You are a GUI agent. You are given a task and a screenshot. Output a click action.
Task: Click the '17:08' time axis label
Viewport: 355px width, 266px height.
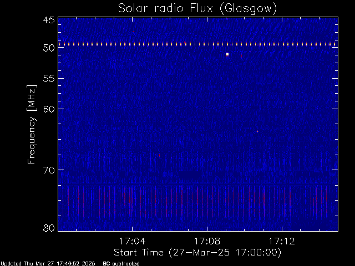point(207,241)
